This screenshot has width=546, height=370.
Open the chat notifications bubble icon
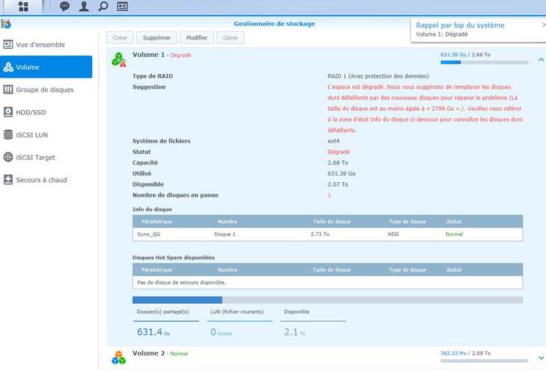click(65, 6)
